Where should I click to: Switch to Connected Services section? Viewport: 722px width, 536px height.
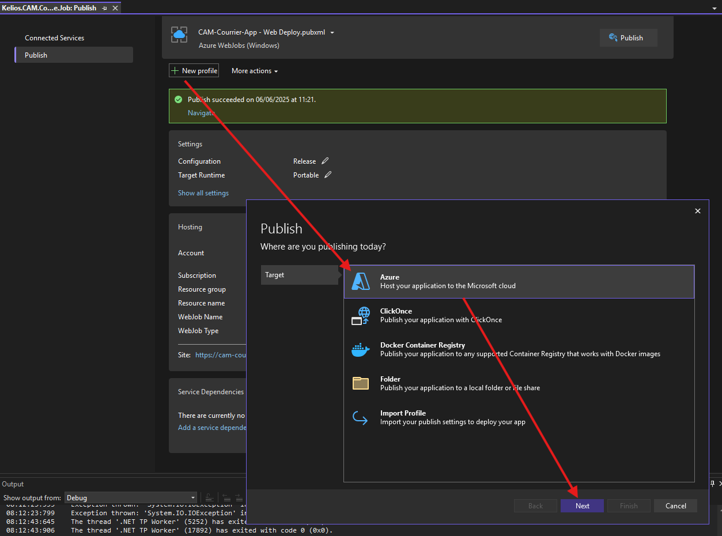pos(54,38)
